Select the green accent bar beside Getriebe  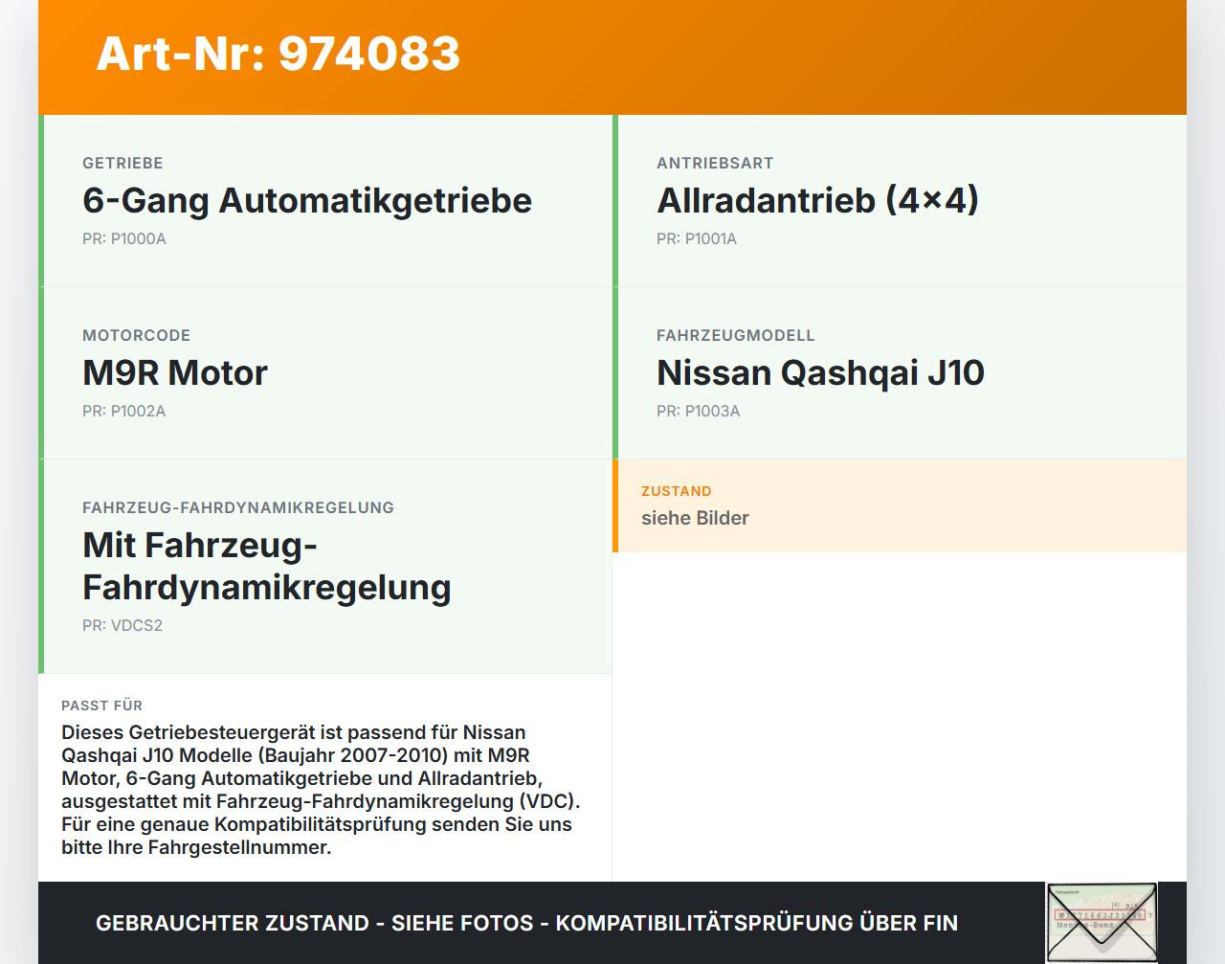[x=40, y=201]
